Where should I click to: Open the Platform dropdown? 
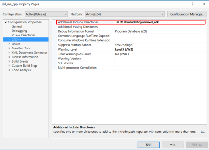[125, 14]
